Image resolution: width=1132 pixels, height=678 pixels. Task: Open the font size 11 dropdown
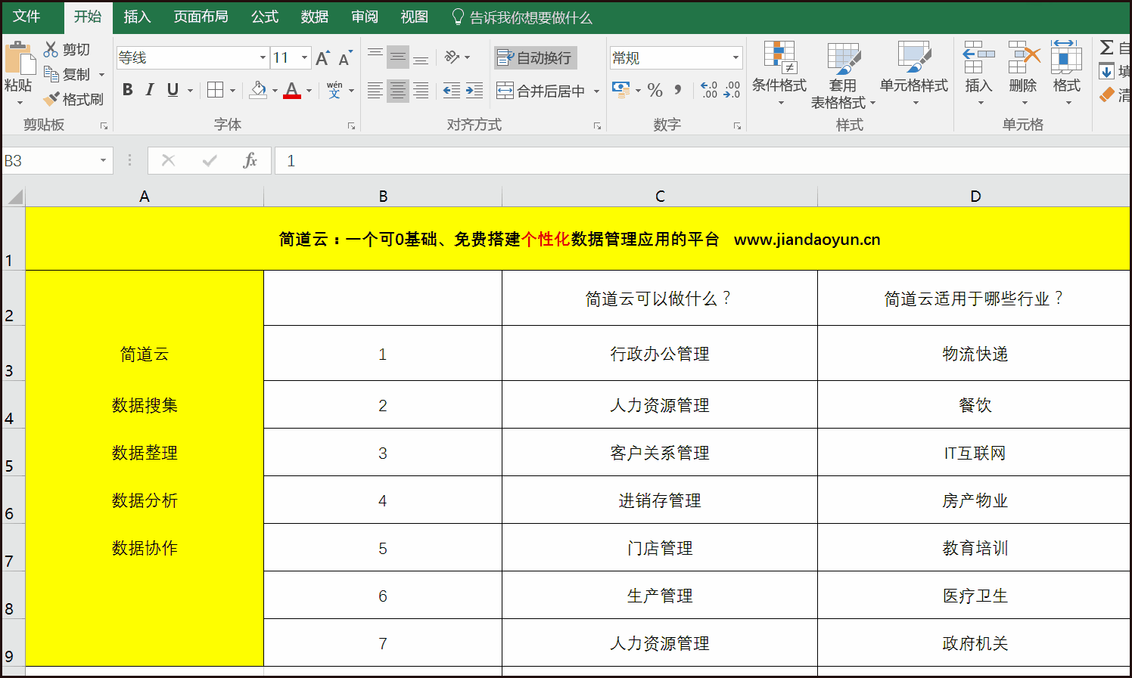click(x=305, y=57)
